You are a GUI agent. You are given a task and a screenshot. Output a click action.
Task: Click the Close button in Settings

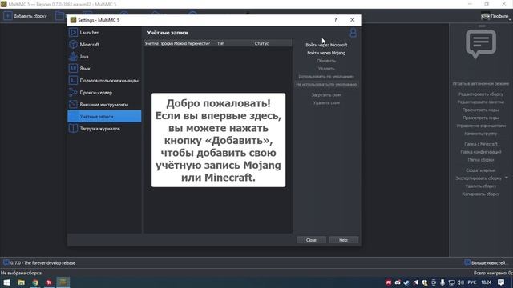point(311,240)
